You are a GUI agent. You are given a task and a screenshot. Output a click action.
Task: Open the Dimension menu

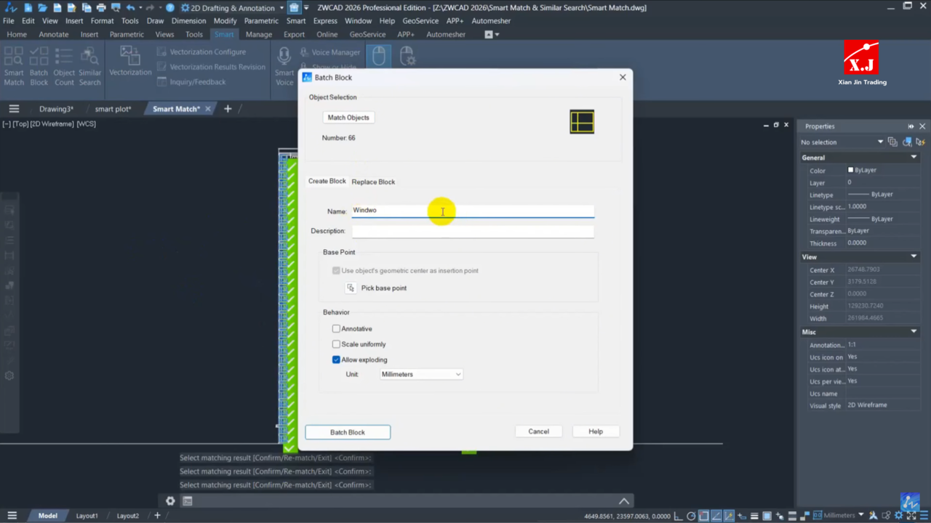188,21
